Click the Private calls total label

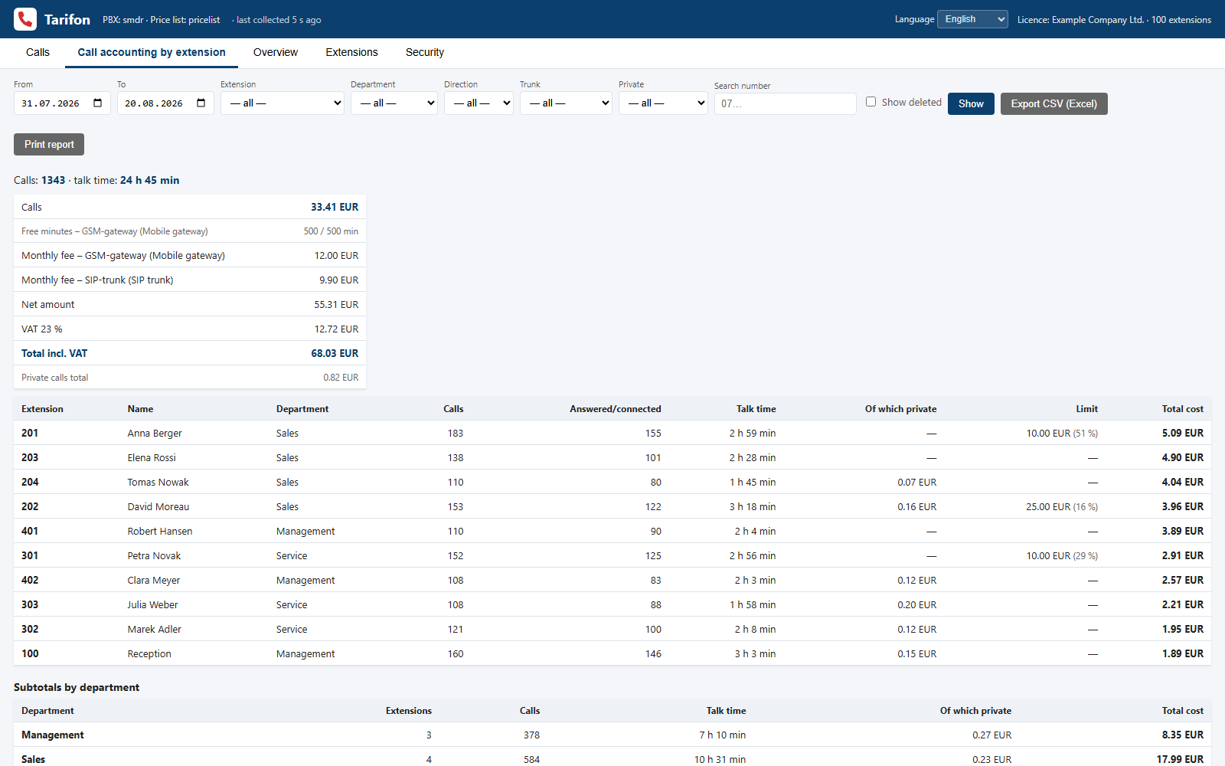click(x=54, y=377)
